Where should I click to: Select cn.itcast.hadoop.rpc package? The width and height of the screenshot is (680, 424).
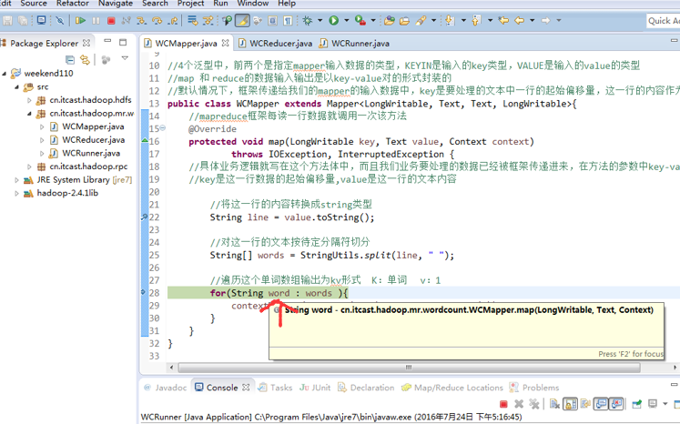coord(83,167)
